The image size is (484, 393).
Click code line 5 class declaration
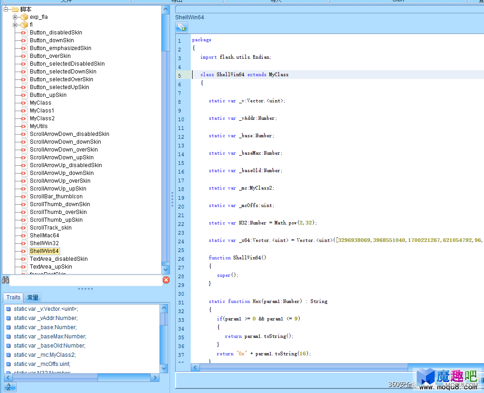(x=245, y=74)
